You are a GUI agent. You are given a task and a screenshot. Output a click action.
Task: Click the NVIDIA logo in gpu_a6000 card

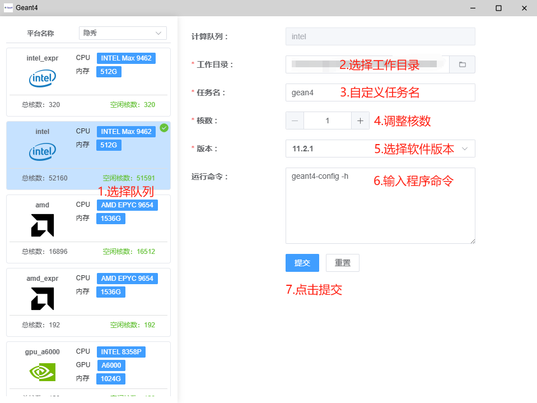pyautogui.click(x=43, y=372)
